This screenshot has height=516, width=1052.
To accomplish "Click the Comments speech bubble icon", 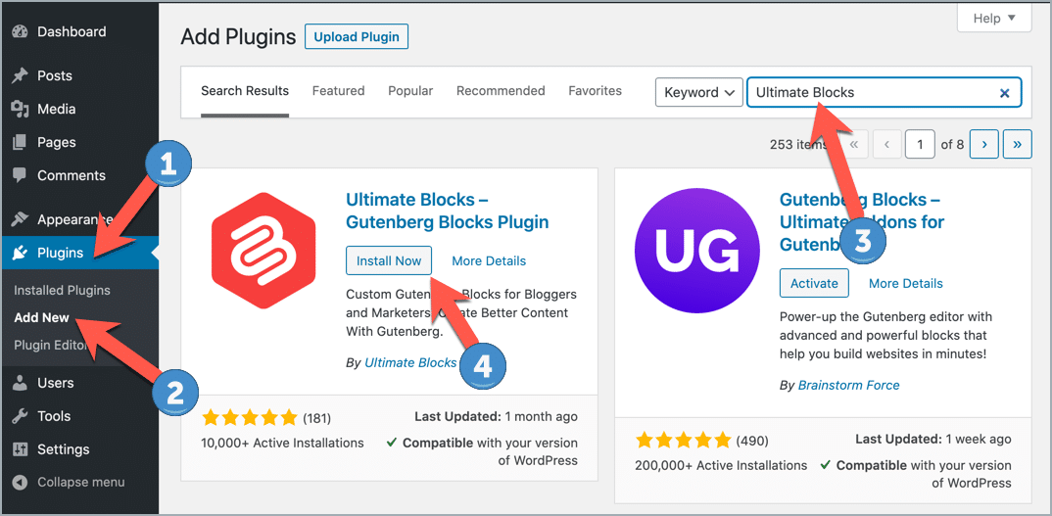I will [x=21, y=175].
